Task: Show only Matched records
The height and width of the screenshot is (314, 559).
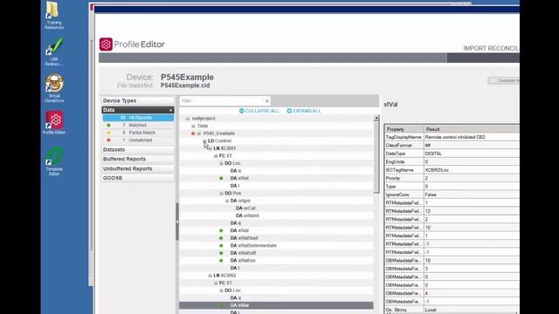Action: pyautogui.click(x=138, y=126)
